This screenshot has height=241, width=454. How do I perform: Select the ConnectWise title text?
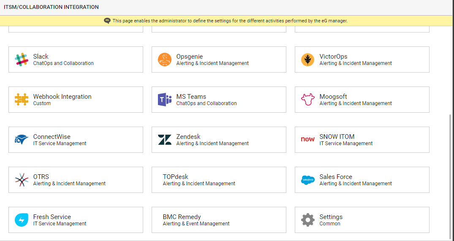coord(52,137)
